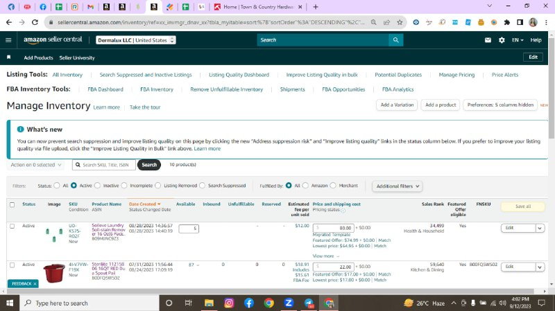This screenshot has height=311, width=555.
Task: Open the settings gear icon
Action: click(x=502, y=40)
